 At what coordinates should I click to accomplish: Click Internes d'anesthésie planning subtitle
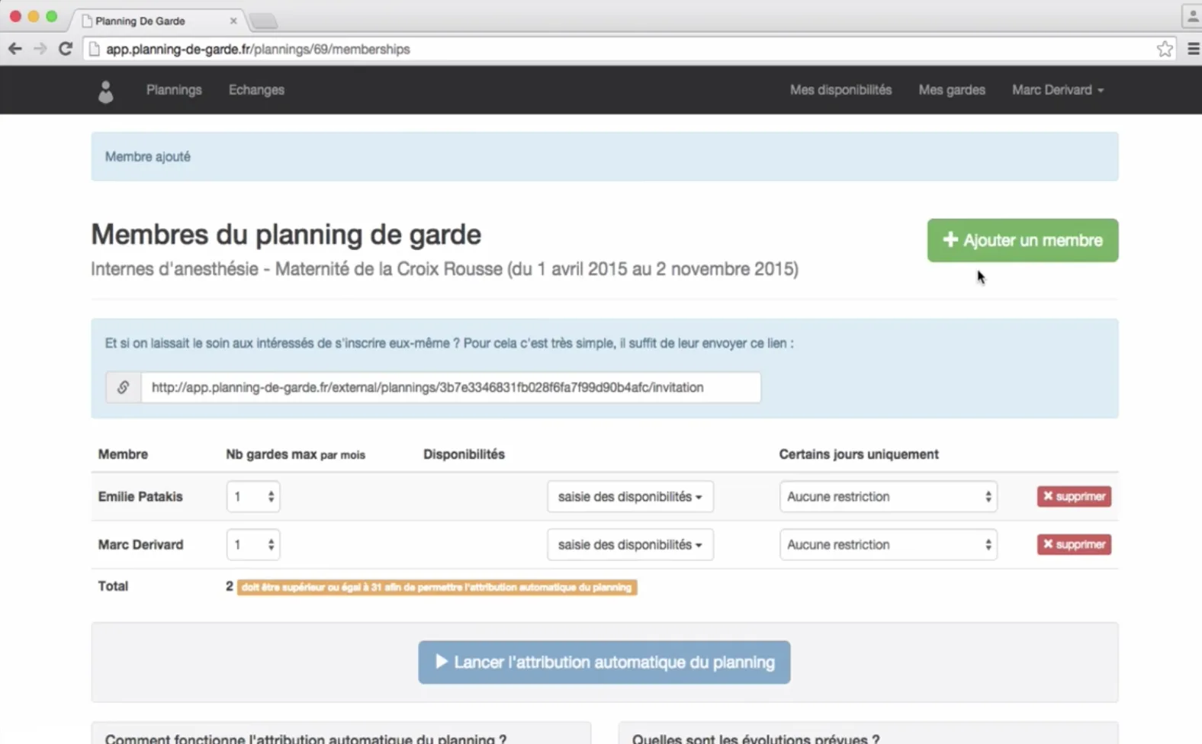click(x=445, y=269)
